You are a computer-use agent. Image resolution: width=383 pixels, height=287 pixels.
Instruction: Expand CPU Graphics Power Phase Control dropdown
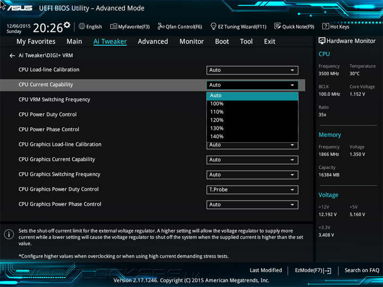coord(252,205)
